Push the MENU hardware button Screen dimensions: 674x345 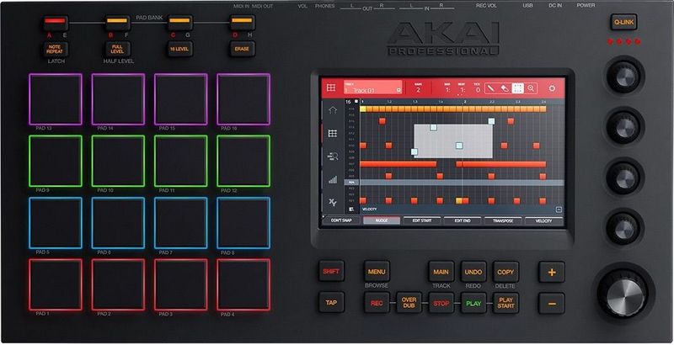coord(377,272)
